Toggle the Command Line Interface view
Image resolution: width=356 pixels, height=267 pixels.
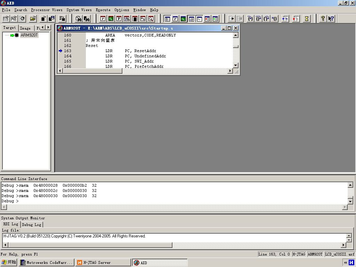tap(199, 19)
